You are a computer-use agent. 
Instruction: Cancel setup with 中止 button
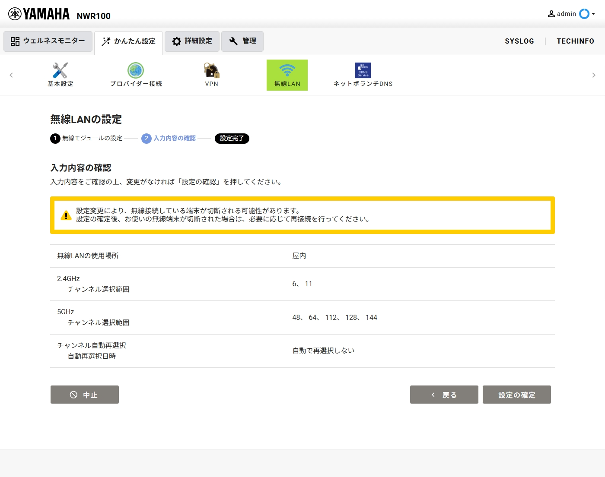(x=85, y=395)
